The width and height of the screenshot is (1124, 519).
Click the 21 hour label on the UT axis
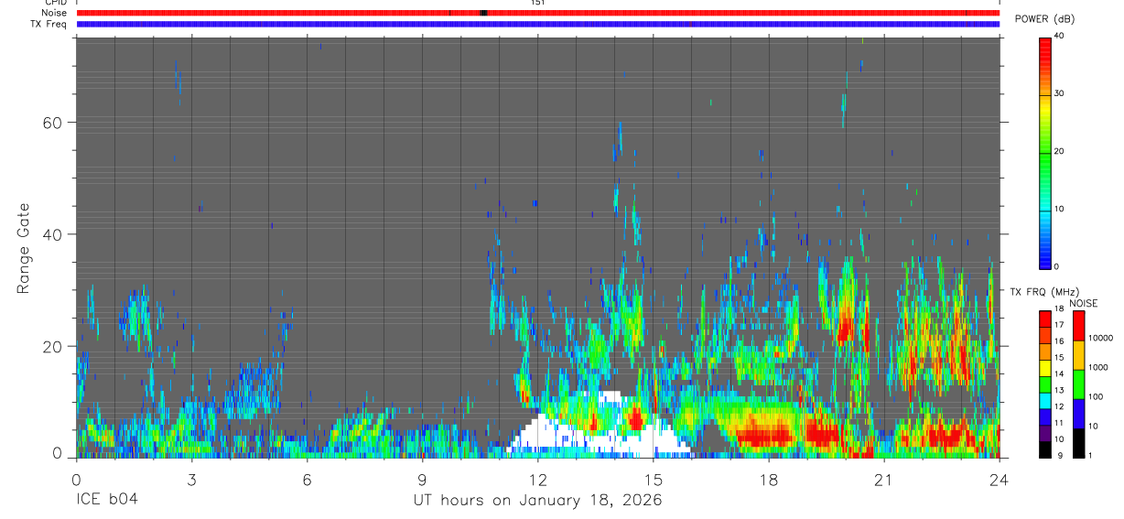pos(883,479)
